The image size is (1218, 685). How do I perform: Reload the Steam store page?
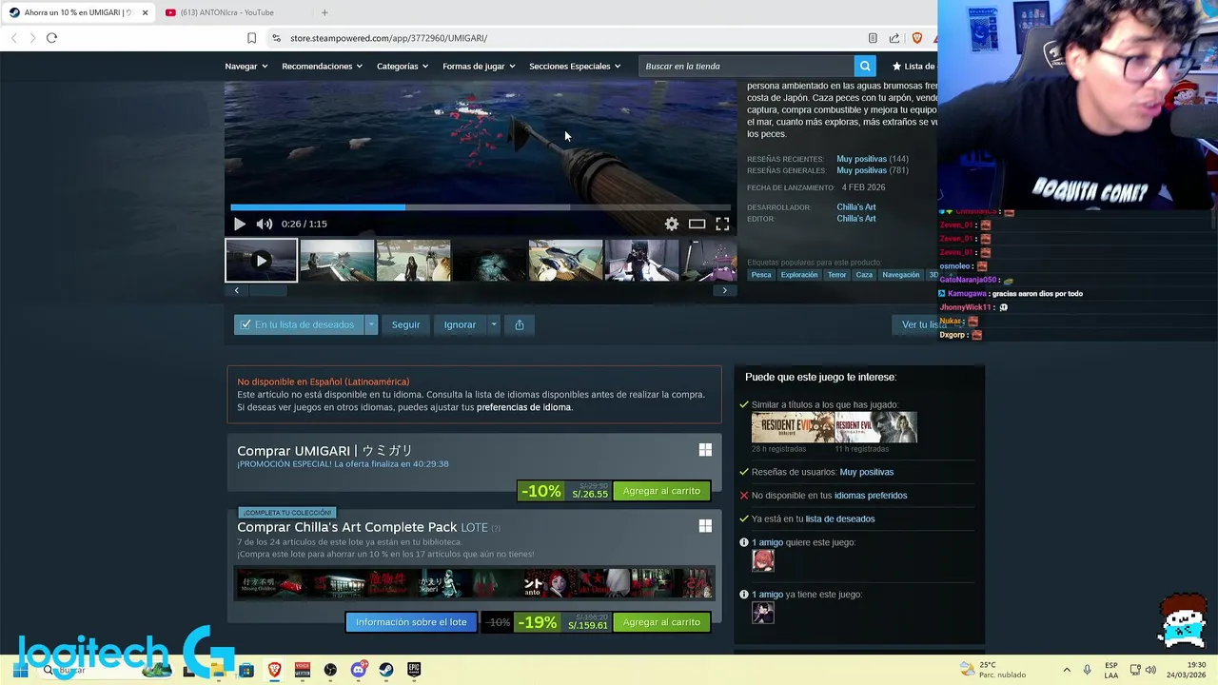[x=51, y=38]
